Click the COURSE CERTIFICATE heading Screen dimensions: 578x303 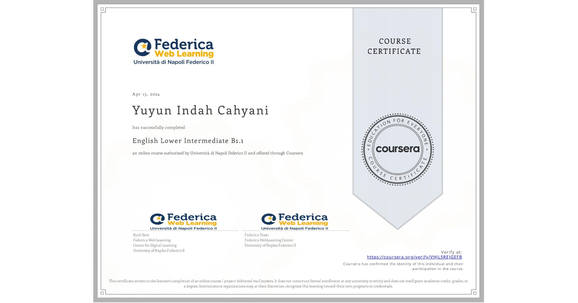click(394, 46)
